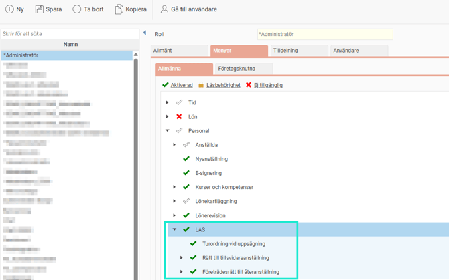Toggle the red X status on Lön
The image size is (449, 280).
coord(179,116)
